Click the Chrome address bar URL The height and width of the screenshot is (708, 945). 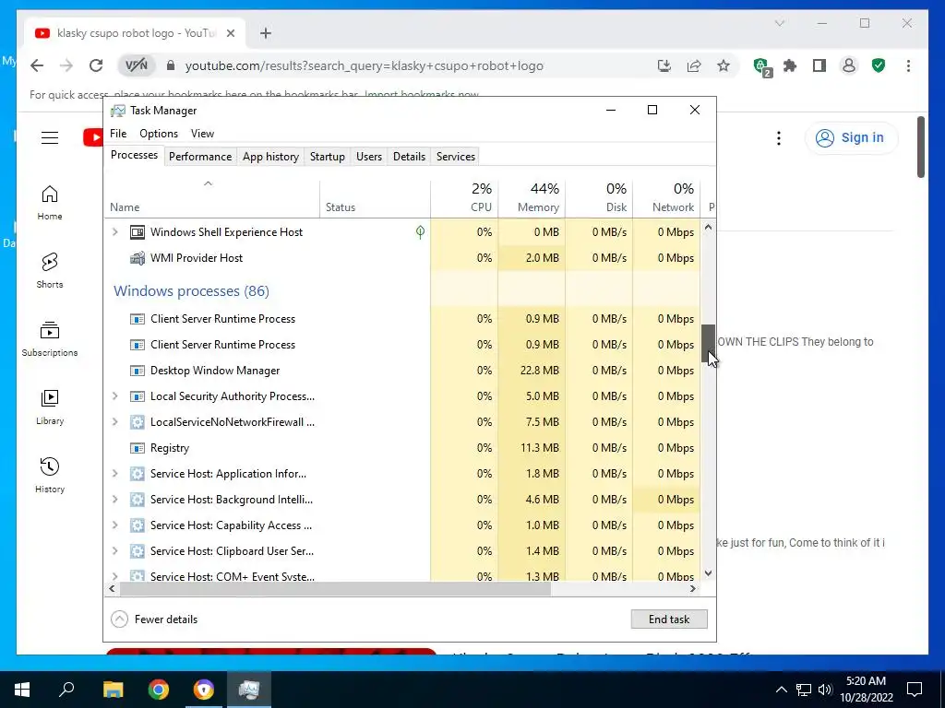pos(364,65)
